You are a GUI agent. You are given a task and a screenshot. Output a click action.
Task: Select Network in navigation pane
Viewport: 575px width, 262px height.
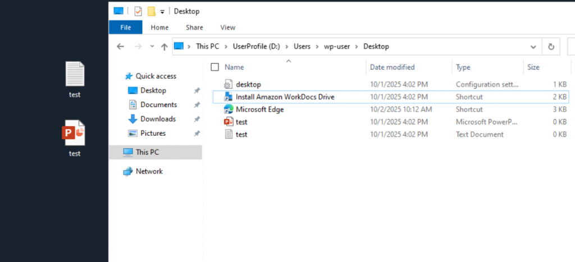point(149,172)
